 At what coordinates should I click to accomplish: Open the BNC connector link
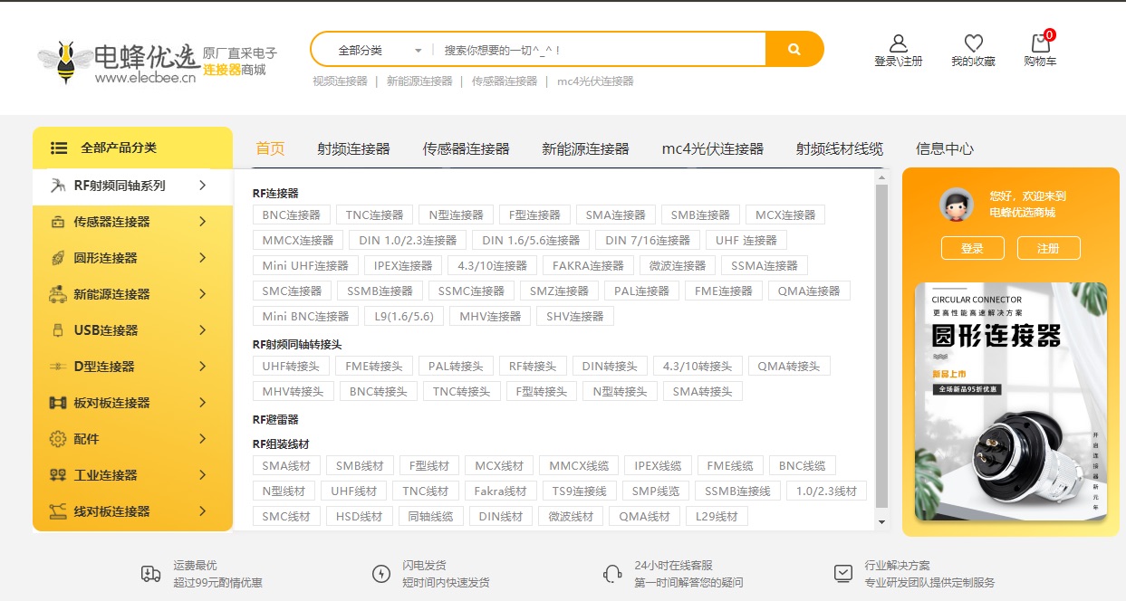pyautogui.click(x=291, y=215)
